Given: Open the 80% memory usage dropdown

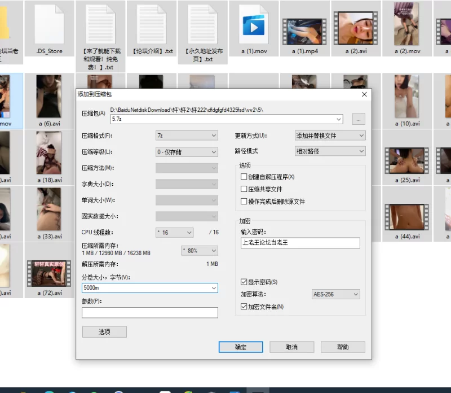Looking at the screenshot, I should coord(200,251).
